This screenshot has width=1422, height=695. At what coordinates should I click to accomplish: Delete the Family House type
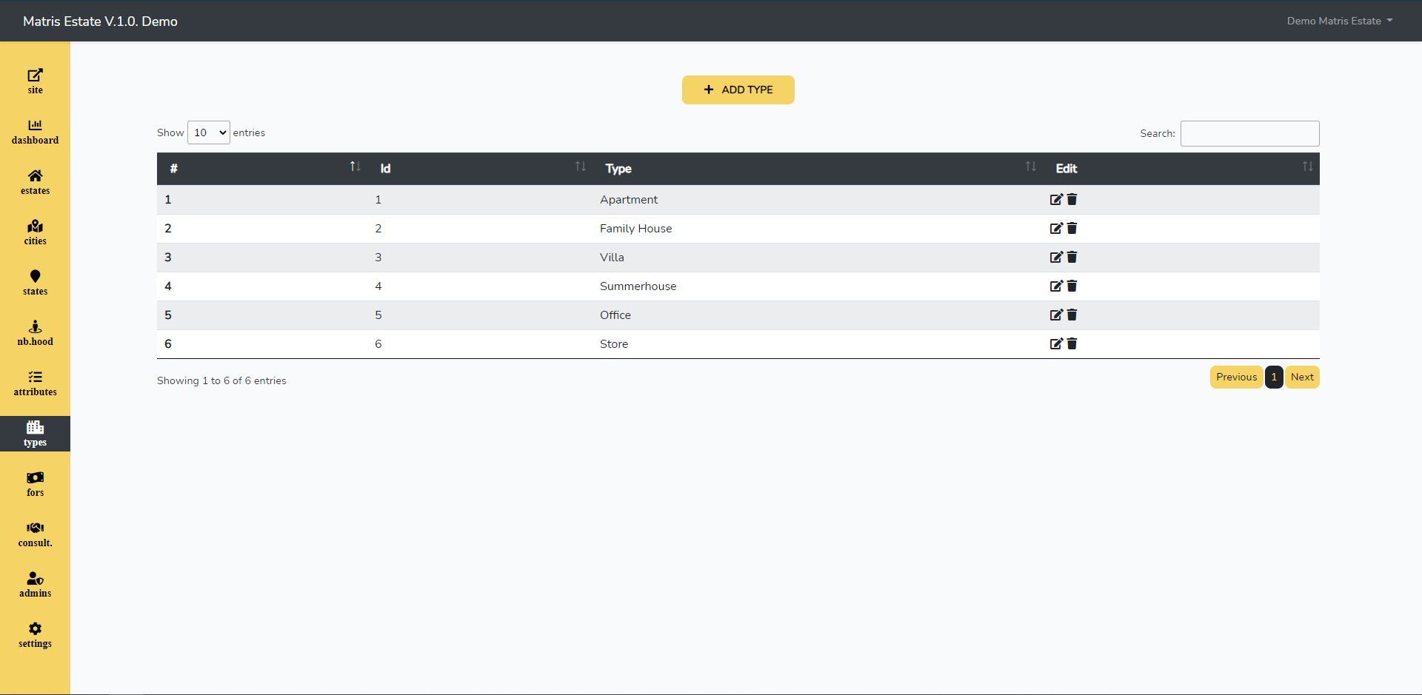tap(1072, 228)
